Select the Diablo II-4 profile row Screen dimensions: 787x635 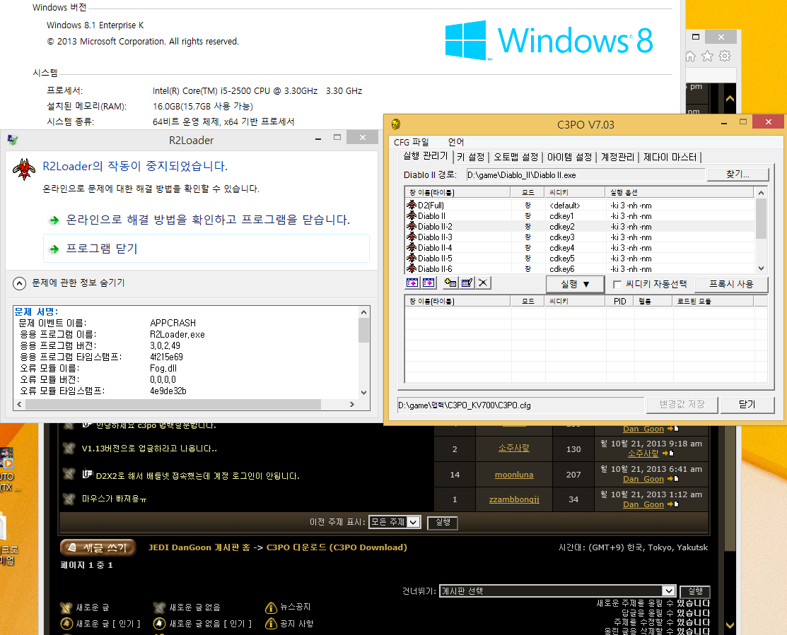click(x=580, y=248)
